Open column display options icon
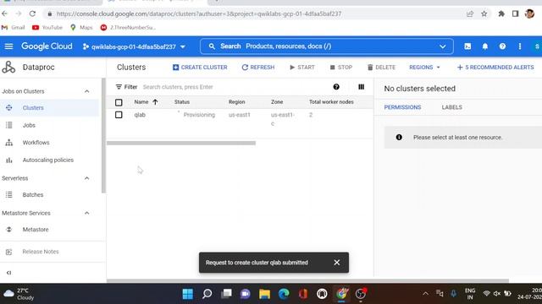The height and width of the screenshot is (304, 542). point(362,87)
